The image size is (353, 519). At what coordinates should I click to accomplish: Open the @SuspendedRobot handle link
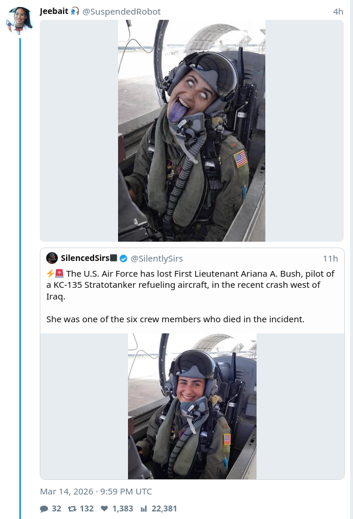click(x=122, y=12)
